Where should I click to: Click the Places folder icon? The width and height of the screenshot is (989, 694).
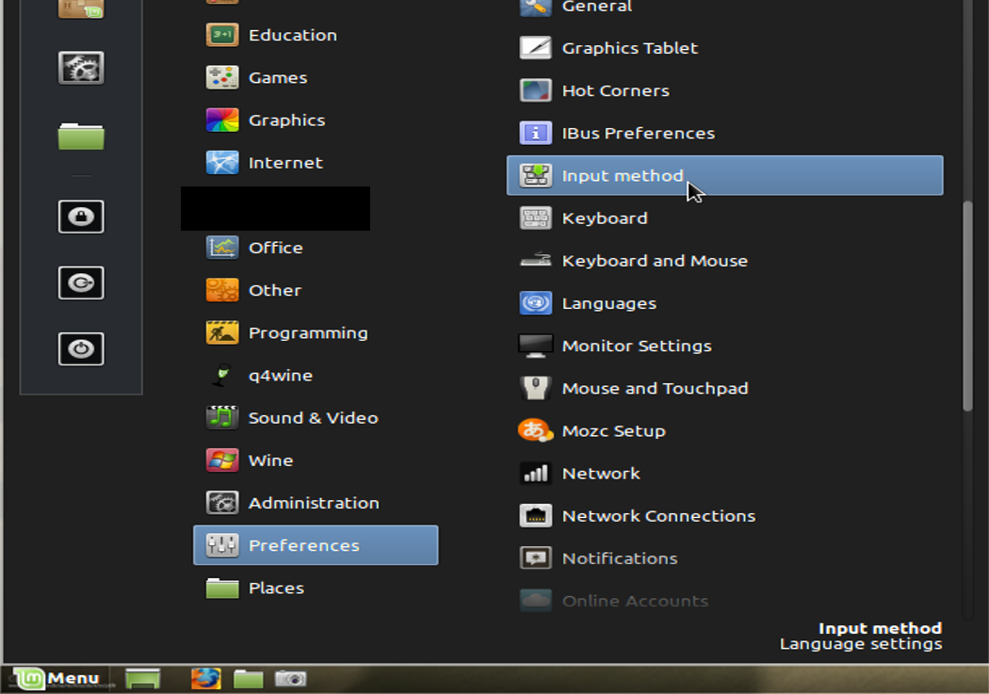coord(222,589)
